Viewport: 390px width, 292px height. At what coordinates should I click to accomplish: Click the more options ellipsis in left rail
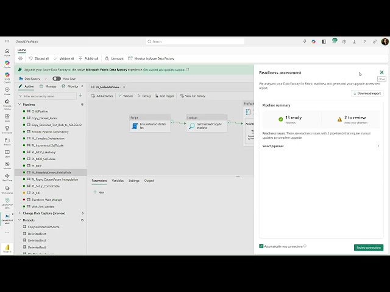(x=7, y=232)
